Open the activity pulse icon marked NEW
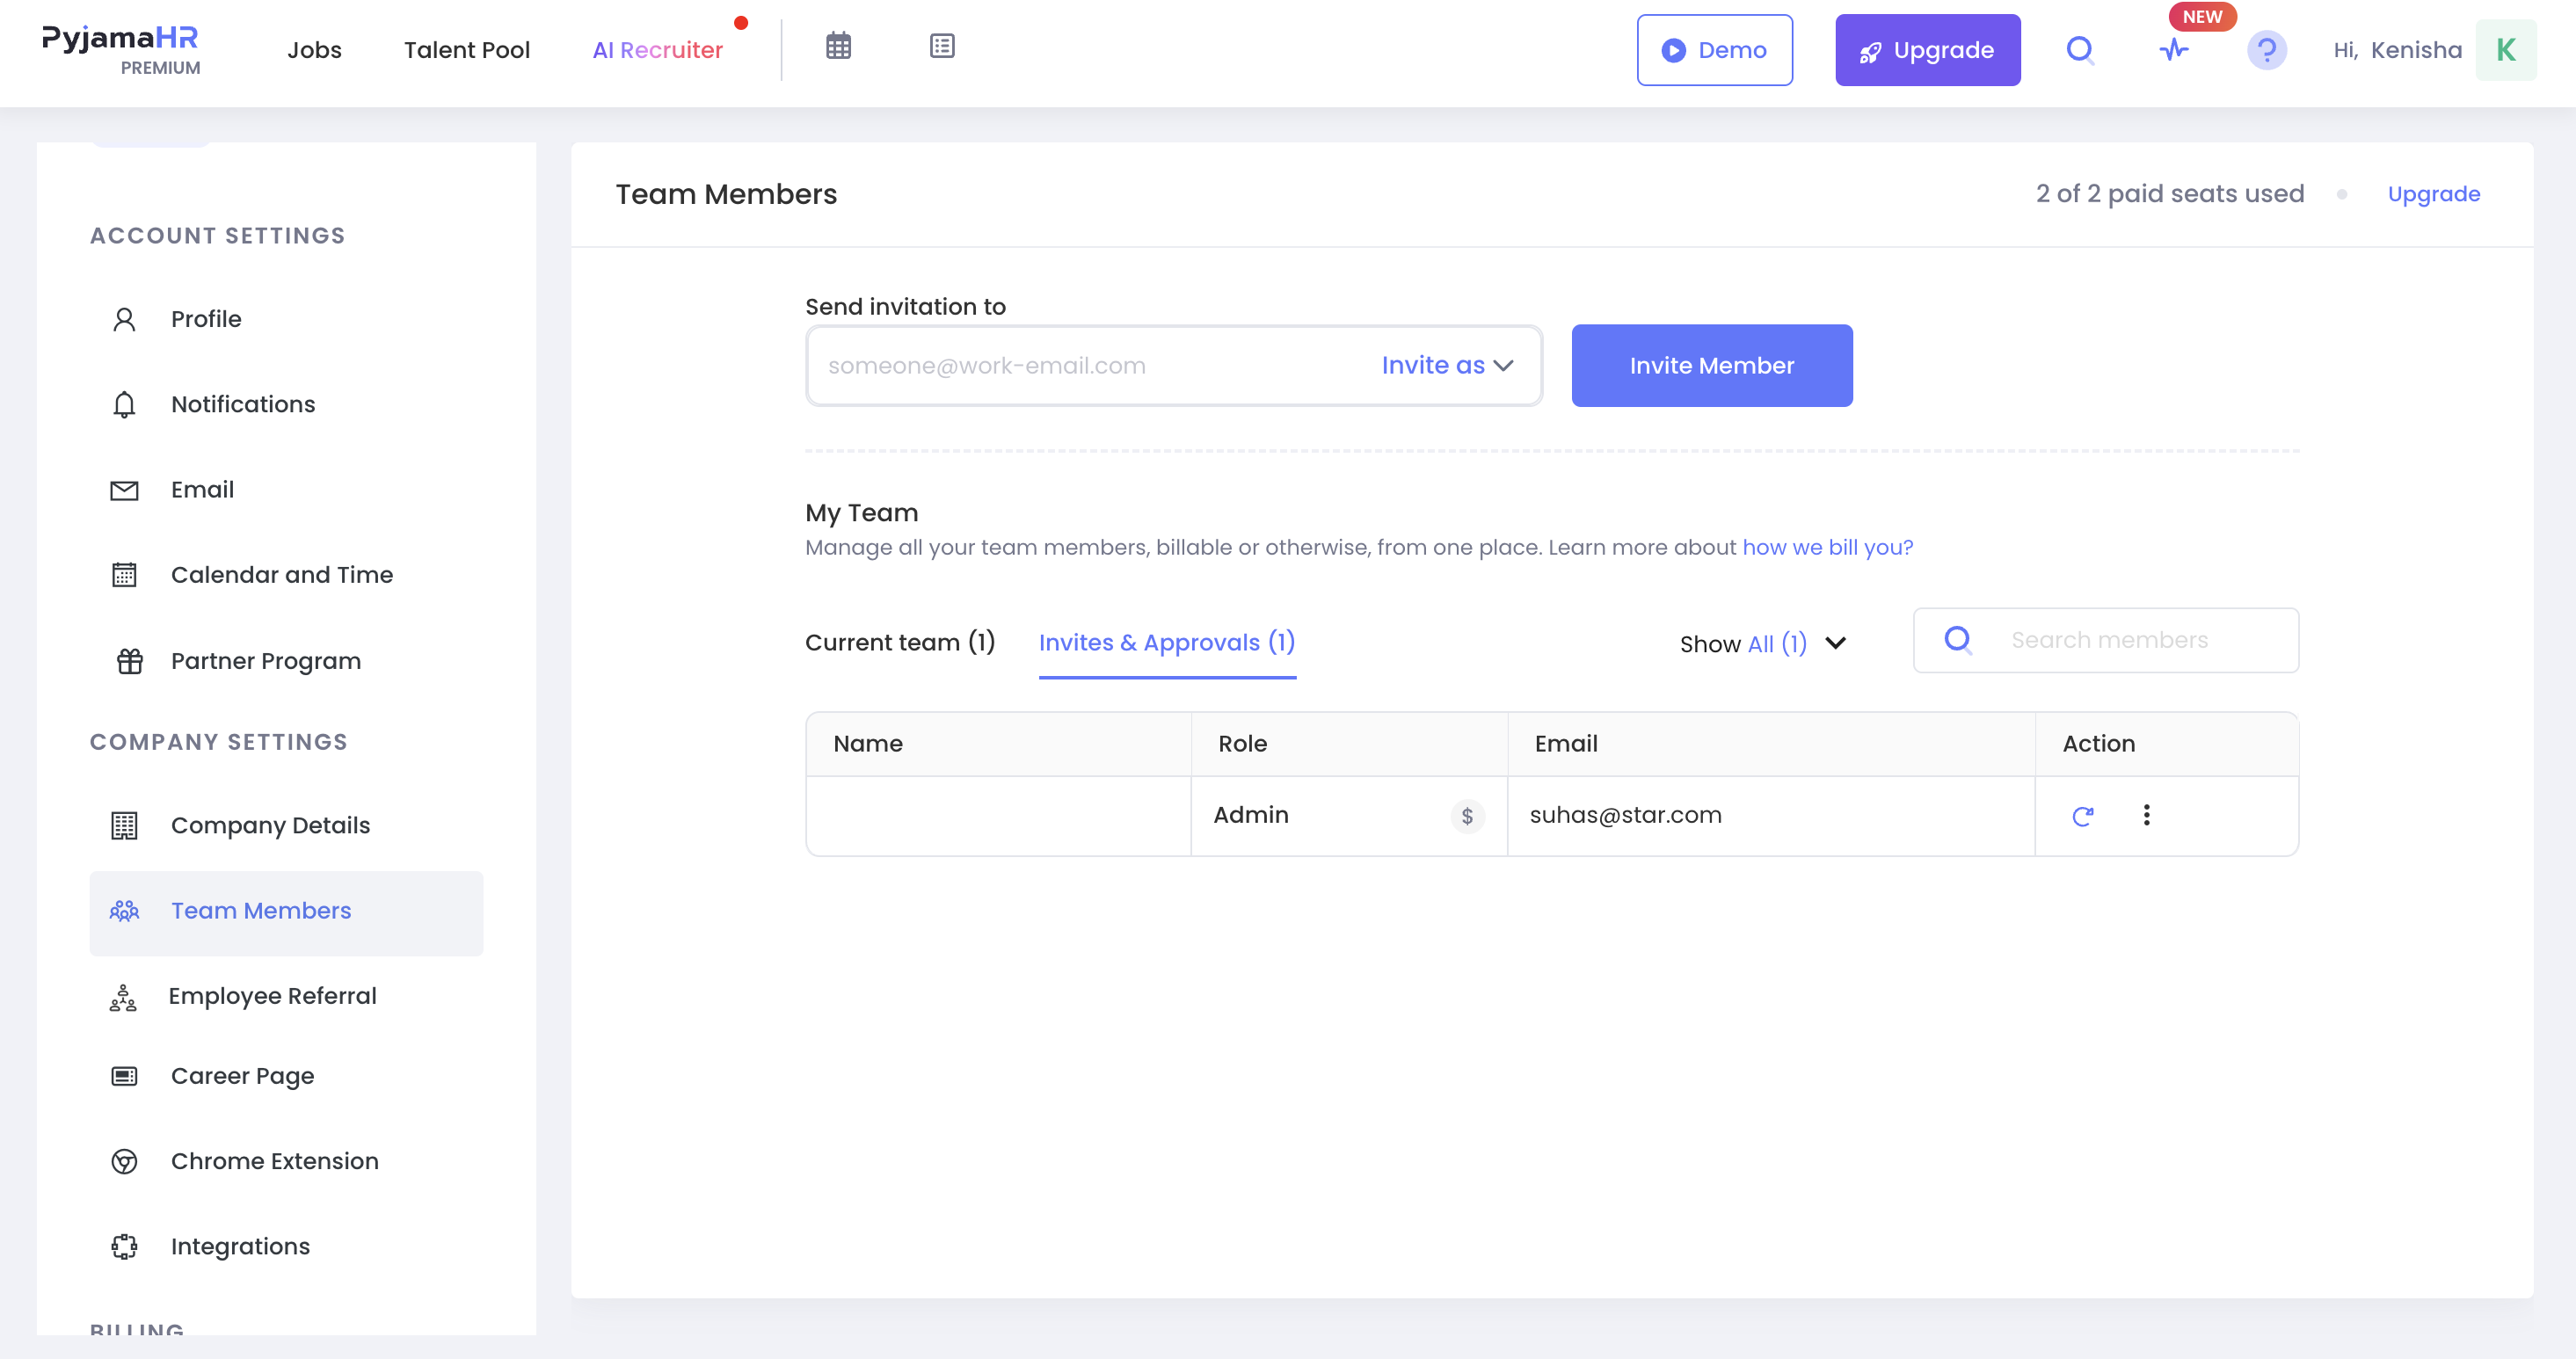Screen dimensions: 2576x1359 [2174, 50]
